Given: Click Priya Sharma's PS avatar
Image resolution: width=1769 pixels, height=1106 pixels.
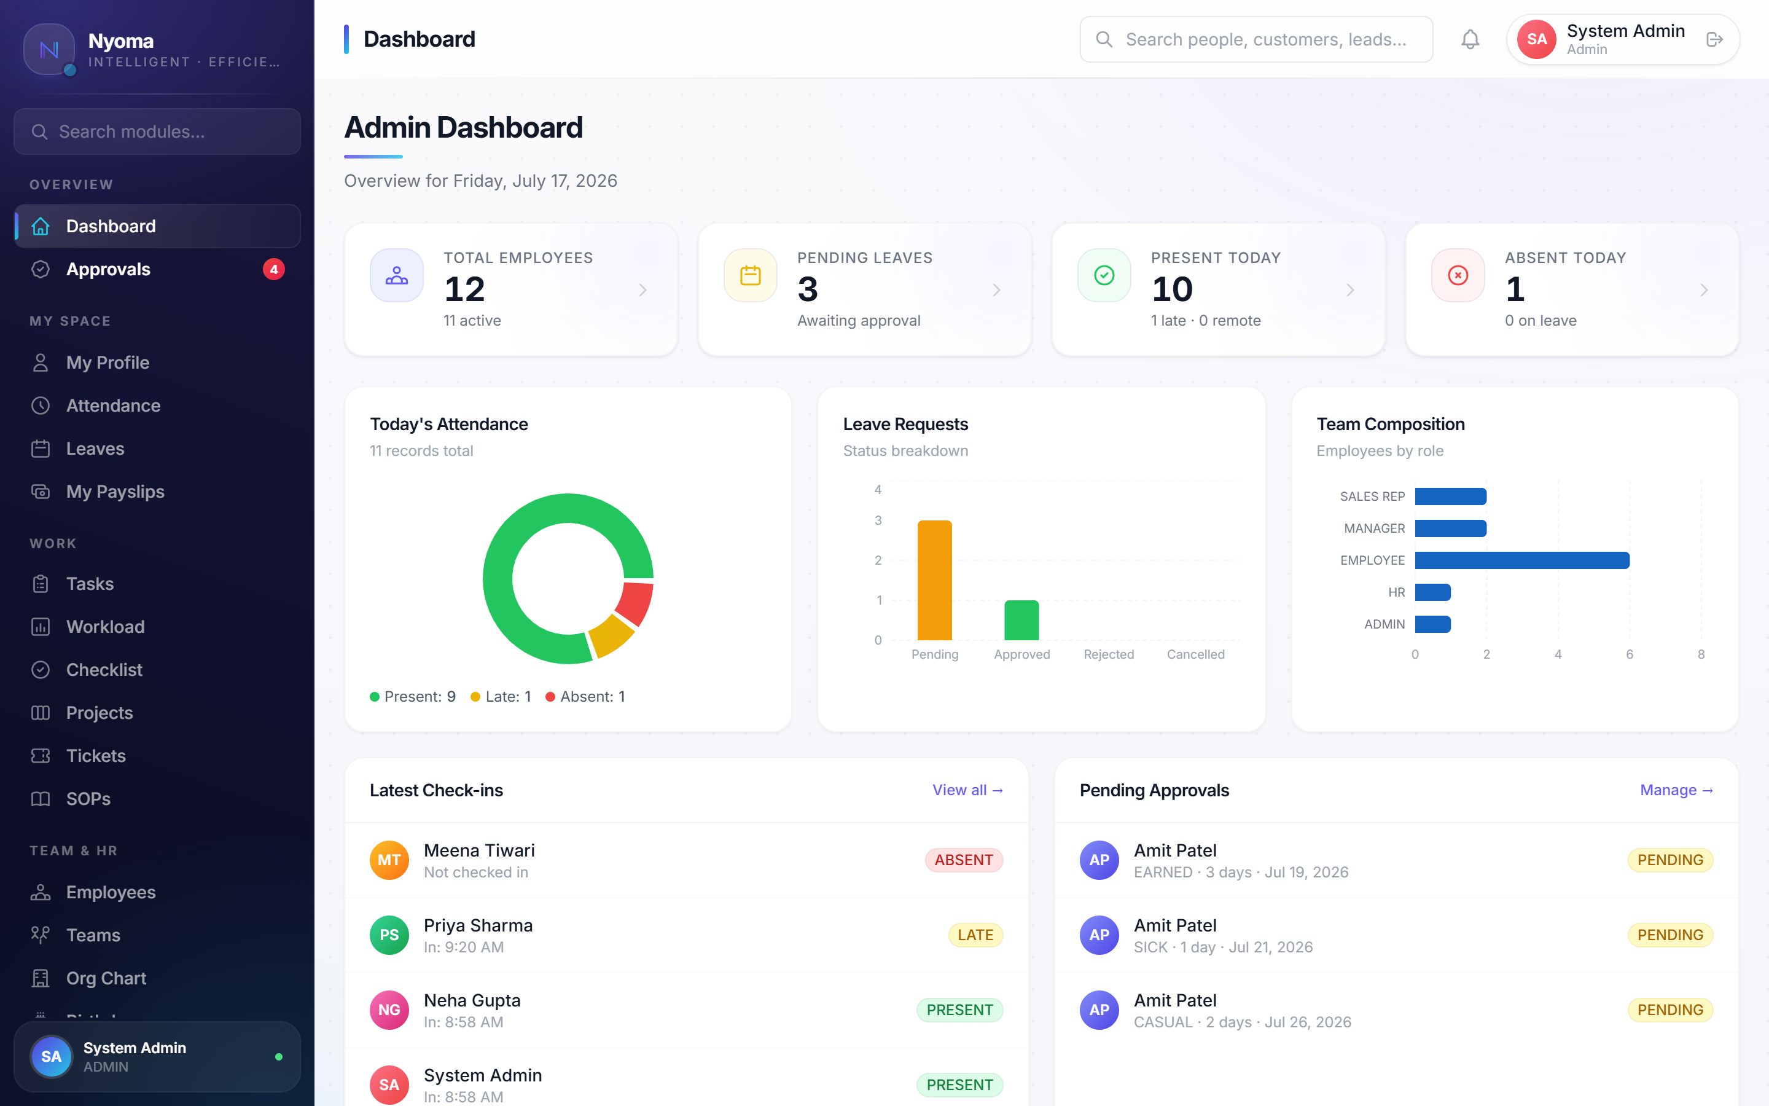Looking at the screenshot, I should point(389,935).
